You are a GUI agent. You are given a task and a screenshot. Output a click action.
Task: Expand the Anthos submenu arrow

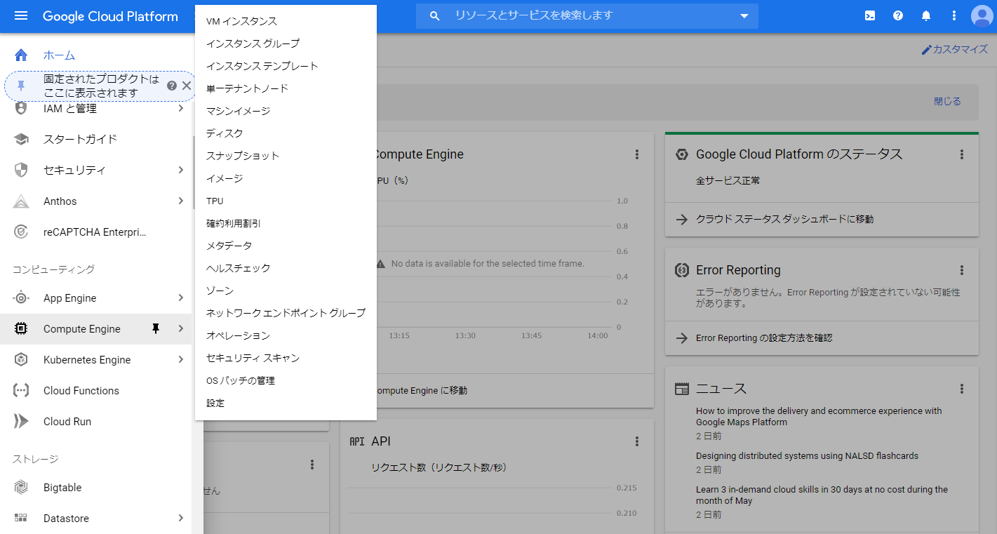pos(180,201)
